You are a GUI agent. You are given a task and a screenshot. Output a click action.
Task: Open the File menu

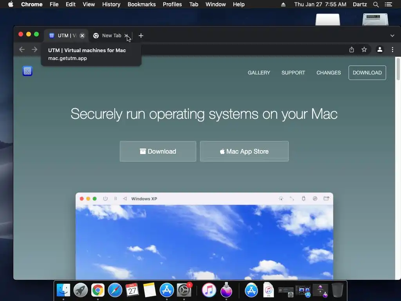click(x=54, y=4)
